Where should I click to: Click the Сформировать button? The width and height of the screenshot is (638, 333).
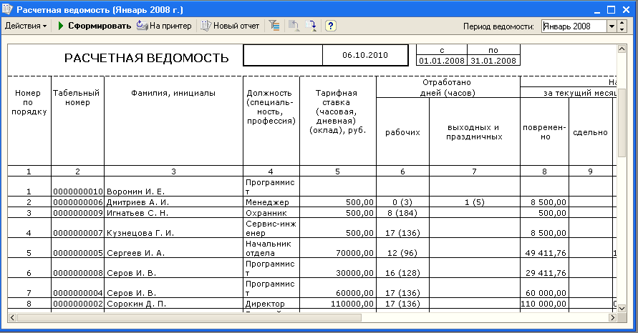pyautogui.click(x=95, y=26)
